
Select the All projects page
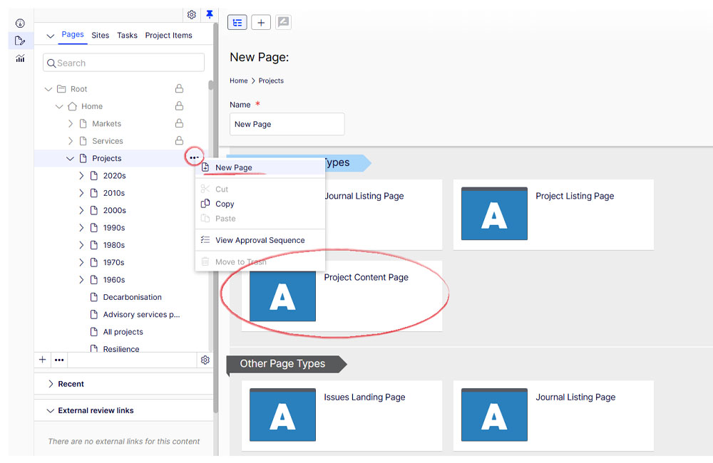click(x=123, y=332)
